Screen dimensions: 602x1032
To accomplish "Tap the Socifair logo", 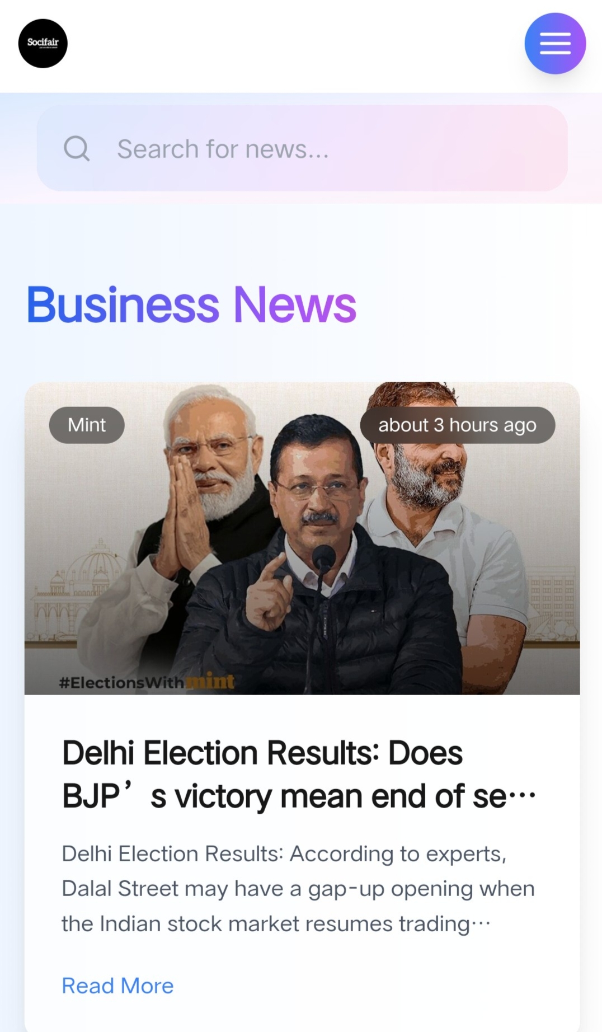I will pos(43,44).
